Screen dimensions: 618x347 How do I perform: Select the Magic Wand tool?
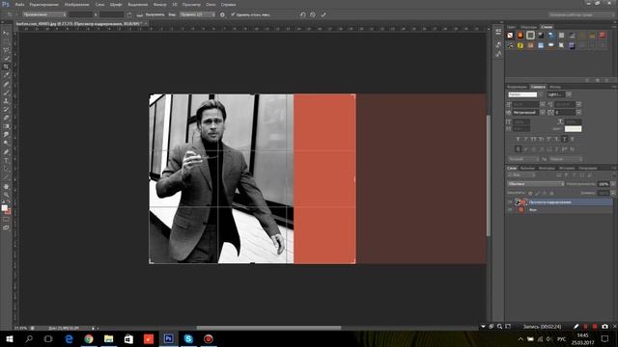(x=6, y=58)
